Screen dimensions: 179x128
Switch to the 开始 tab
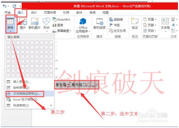coord(7,12)
